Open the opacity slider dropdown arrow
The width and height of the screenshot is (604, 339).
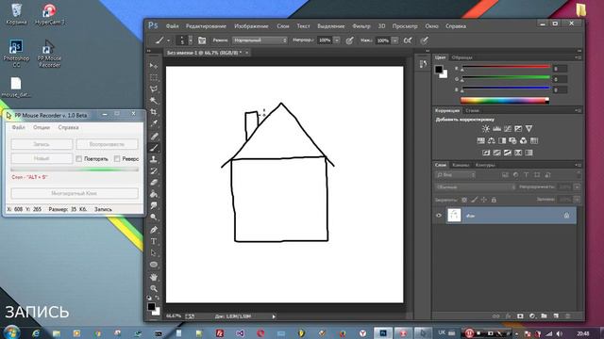tap(337, 40)
